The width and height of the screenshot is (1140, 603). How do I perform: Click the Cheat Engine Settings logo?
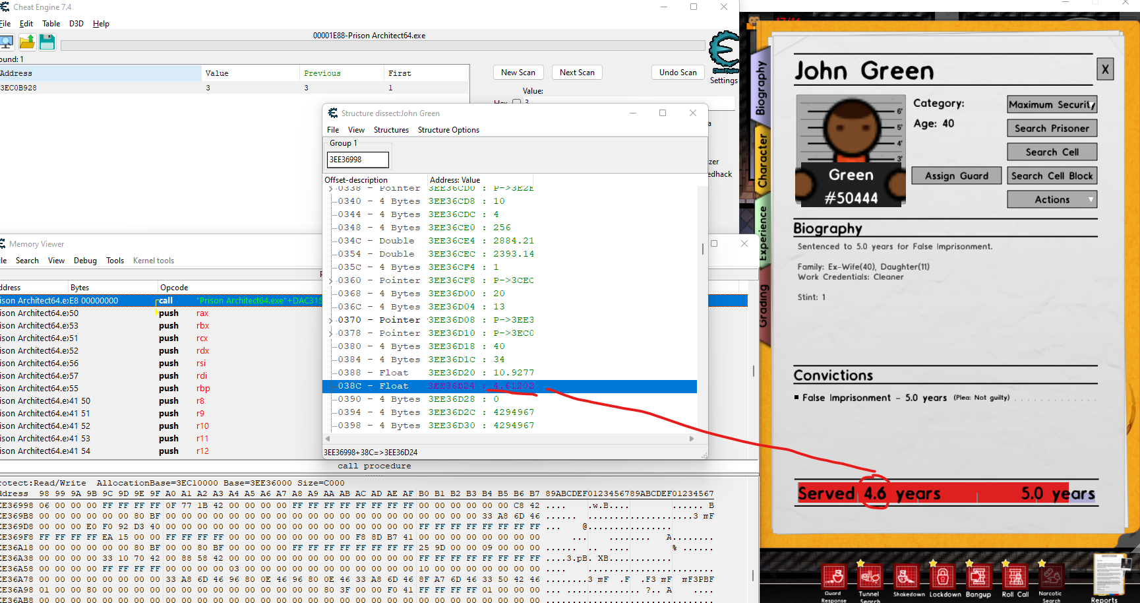724,53
